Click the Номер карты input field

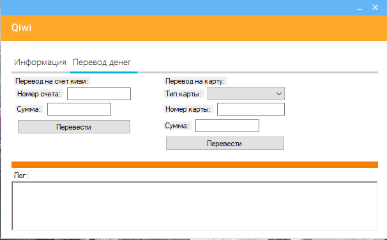(251, 109)
